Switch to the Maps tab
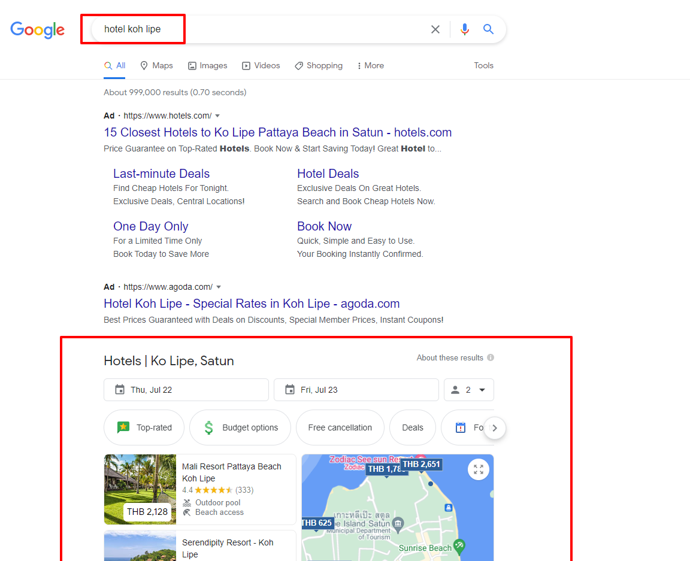The image size is (690, 561). [x=156, y=66]
